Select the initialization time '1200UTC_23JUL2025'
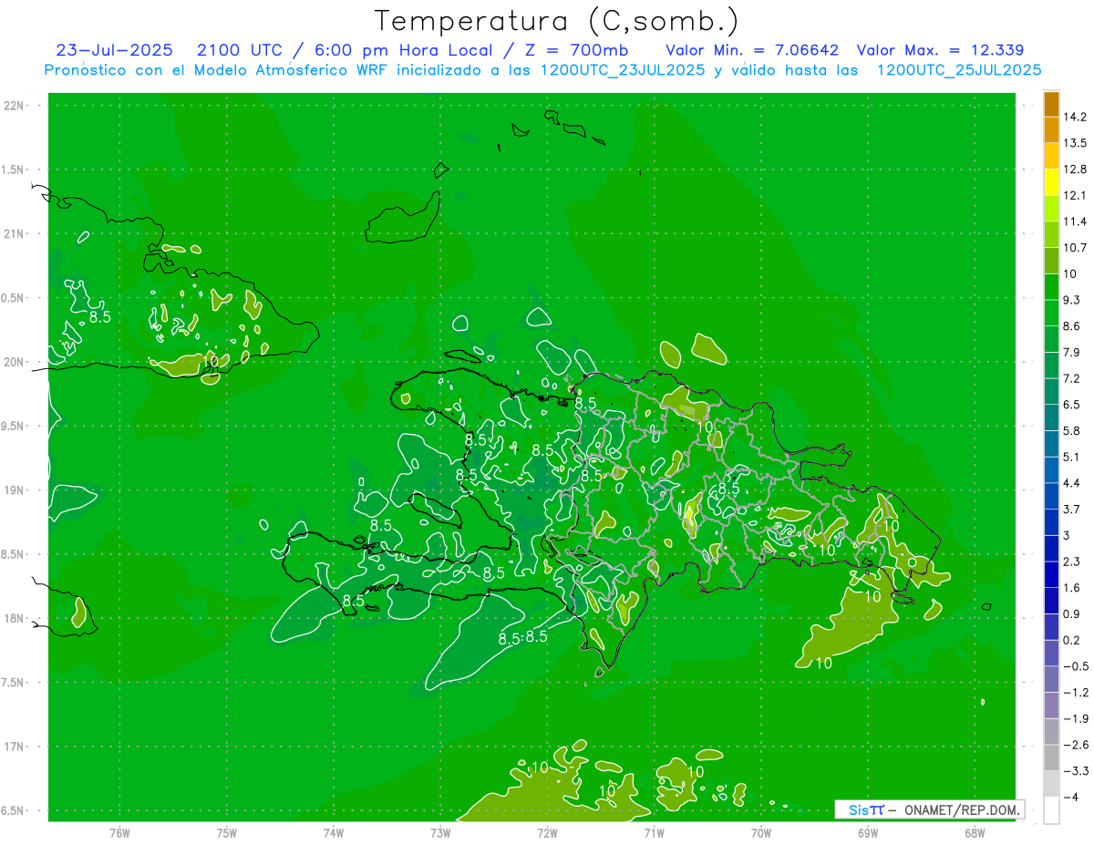 pos(623,70)
